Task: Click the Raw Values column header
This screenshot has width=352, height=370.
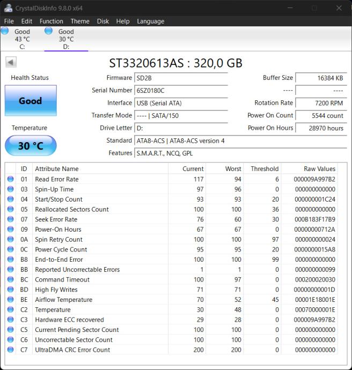Action: click(x=319, y=168)
